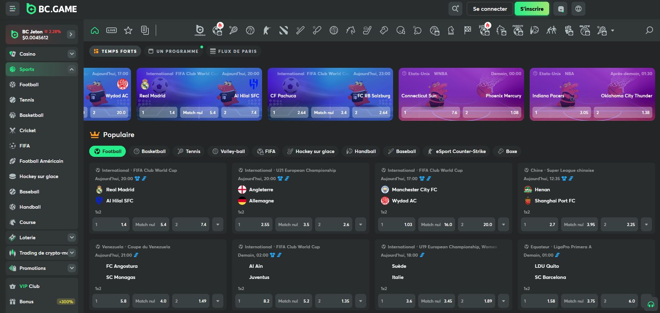
Task: Open BC Jeton price arrow
Action: tap(71, 34)
